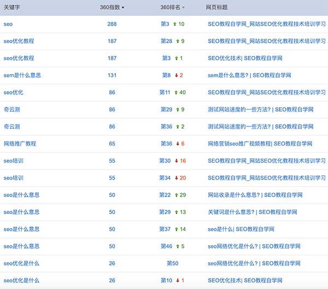This screenshot has height=289, width=328.
Task: Click the green up arrow showing 40
Action: (x=175, y=93)
